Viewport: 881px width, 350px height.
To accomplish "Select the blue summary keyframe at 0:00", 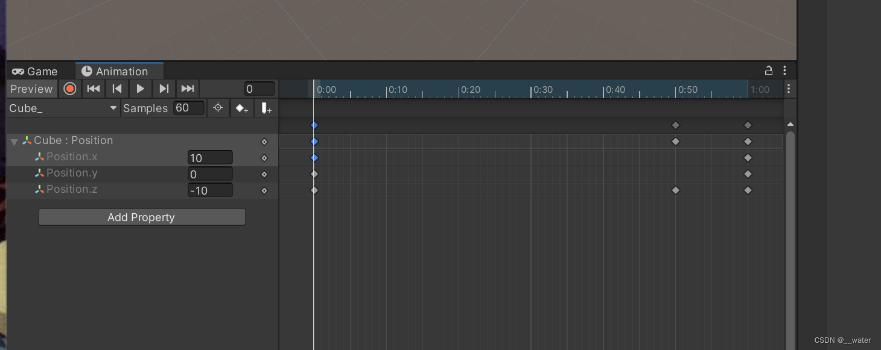I will click(x=314, y=125).
